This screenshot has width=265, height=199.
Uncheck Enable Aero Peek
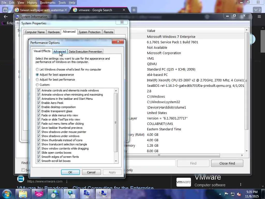pyautogui.click(x=39, y=103)
